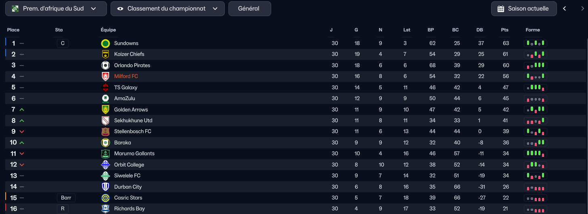Open the Saison actuelle season selector

tap(524, 8)
